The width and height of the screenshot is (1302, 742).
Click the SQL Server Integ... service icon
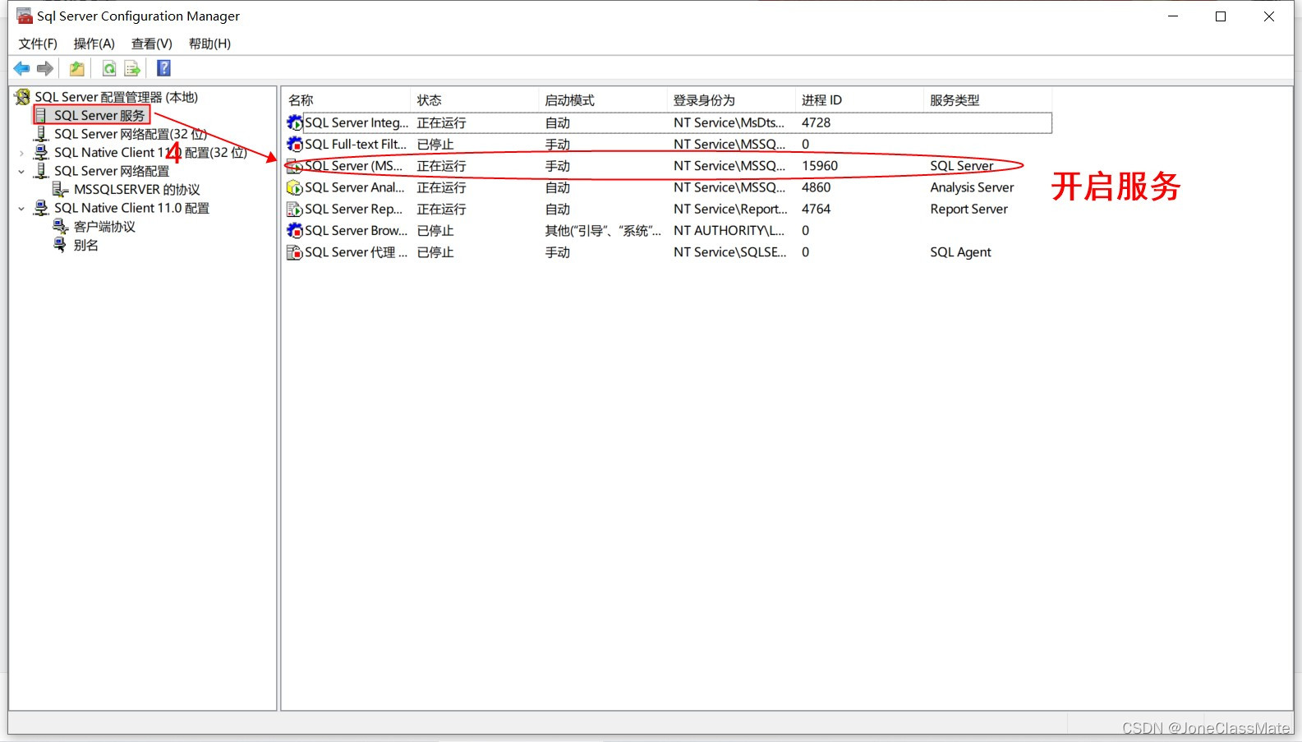click(x=294, y=122)
